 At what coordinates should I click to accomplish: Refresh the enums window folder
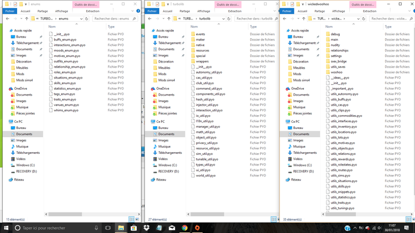click(x=86, y=18)
